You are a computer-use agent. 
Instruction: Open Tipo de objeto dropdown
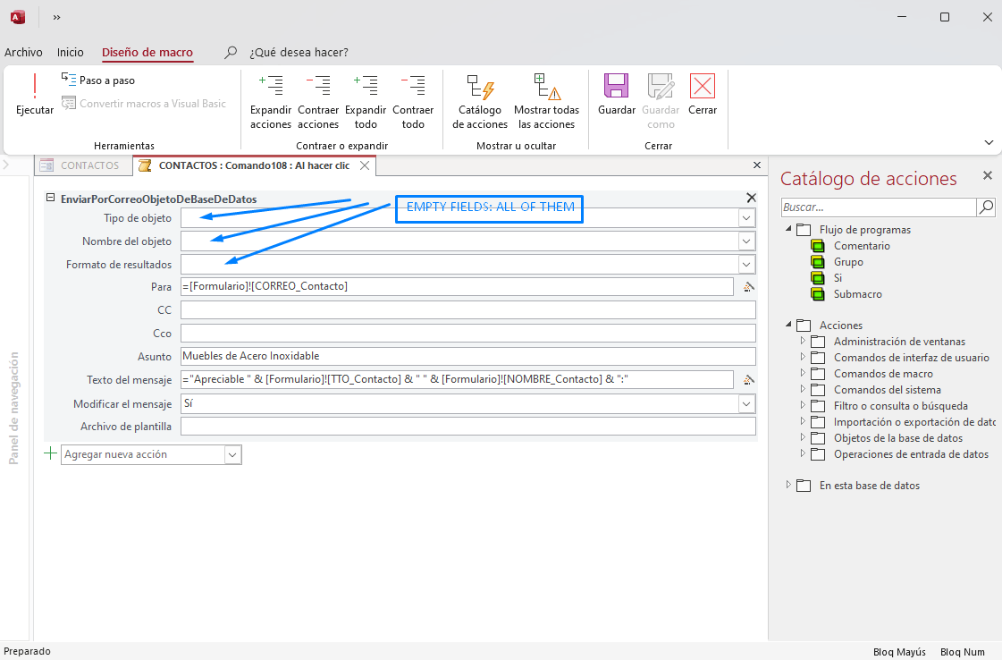coord(746,218)
